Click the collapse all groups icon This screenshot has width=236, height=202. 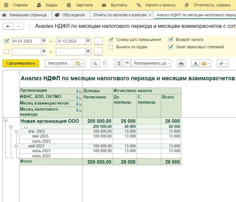(127, 63)
